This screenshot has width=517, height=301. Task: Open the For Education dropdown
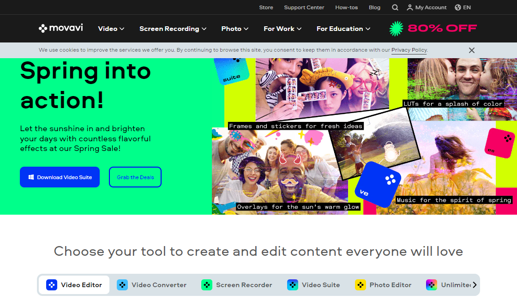(343, 29)
